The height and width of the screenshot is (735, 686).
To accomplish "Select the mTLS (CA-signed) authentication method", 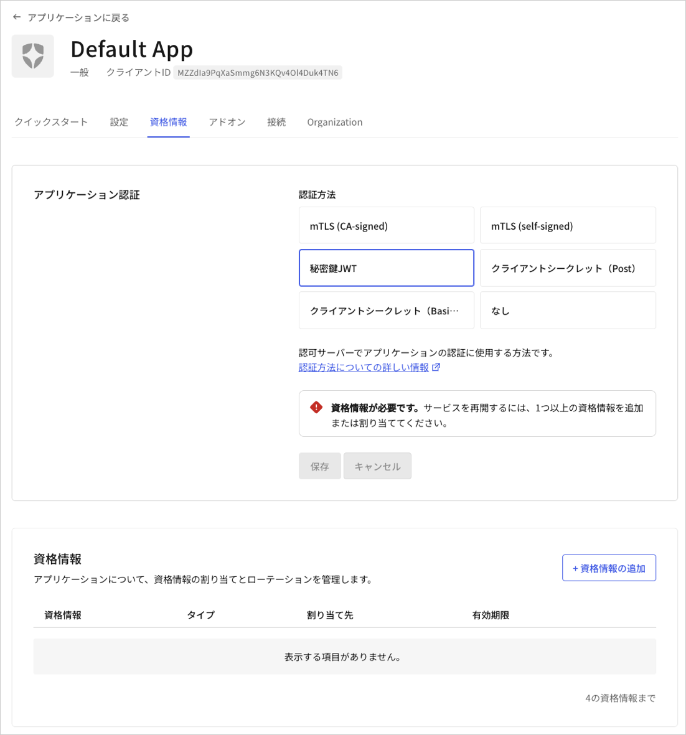I will [386, 225].
